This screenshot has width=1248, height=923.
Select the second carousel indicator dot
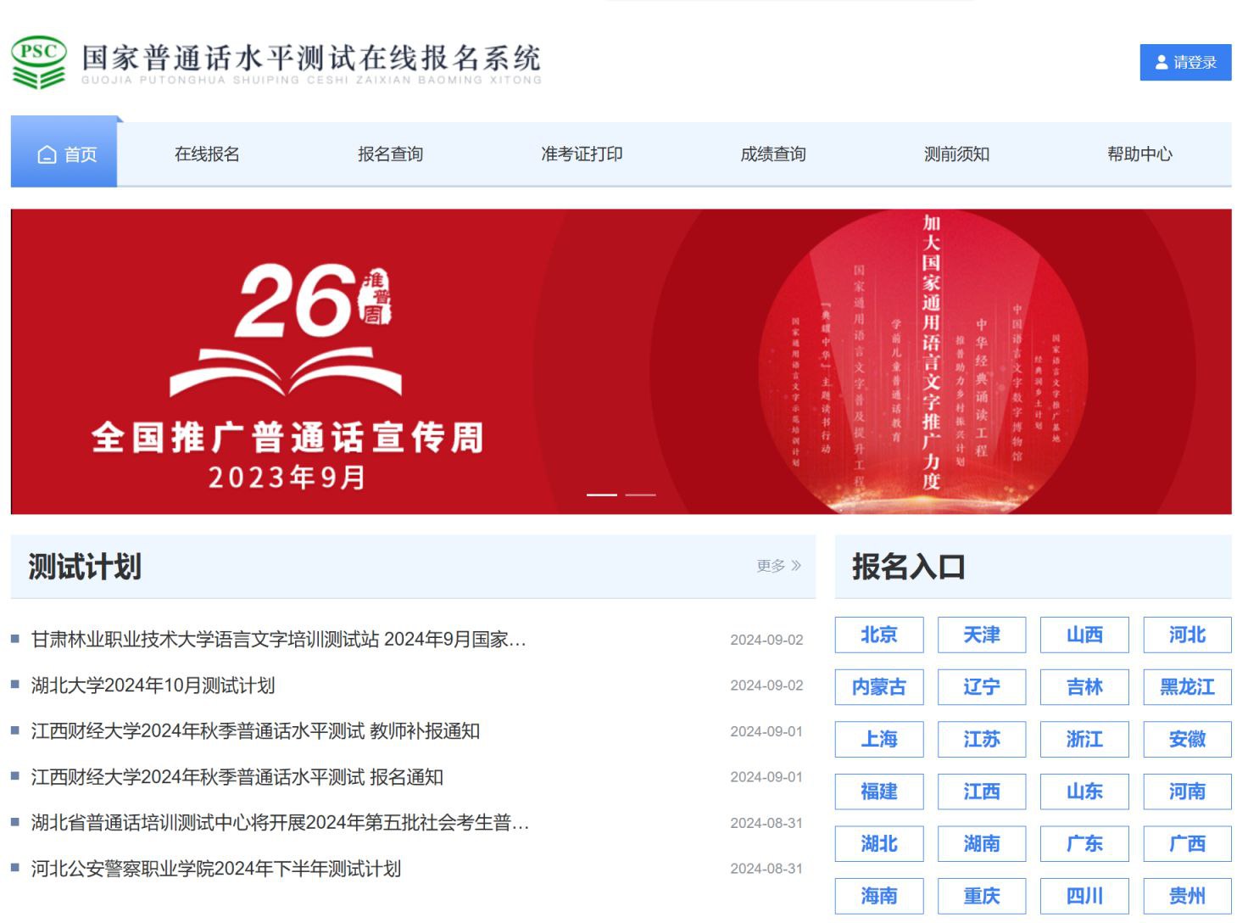click(x=640, y=493)
